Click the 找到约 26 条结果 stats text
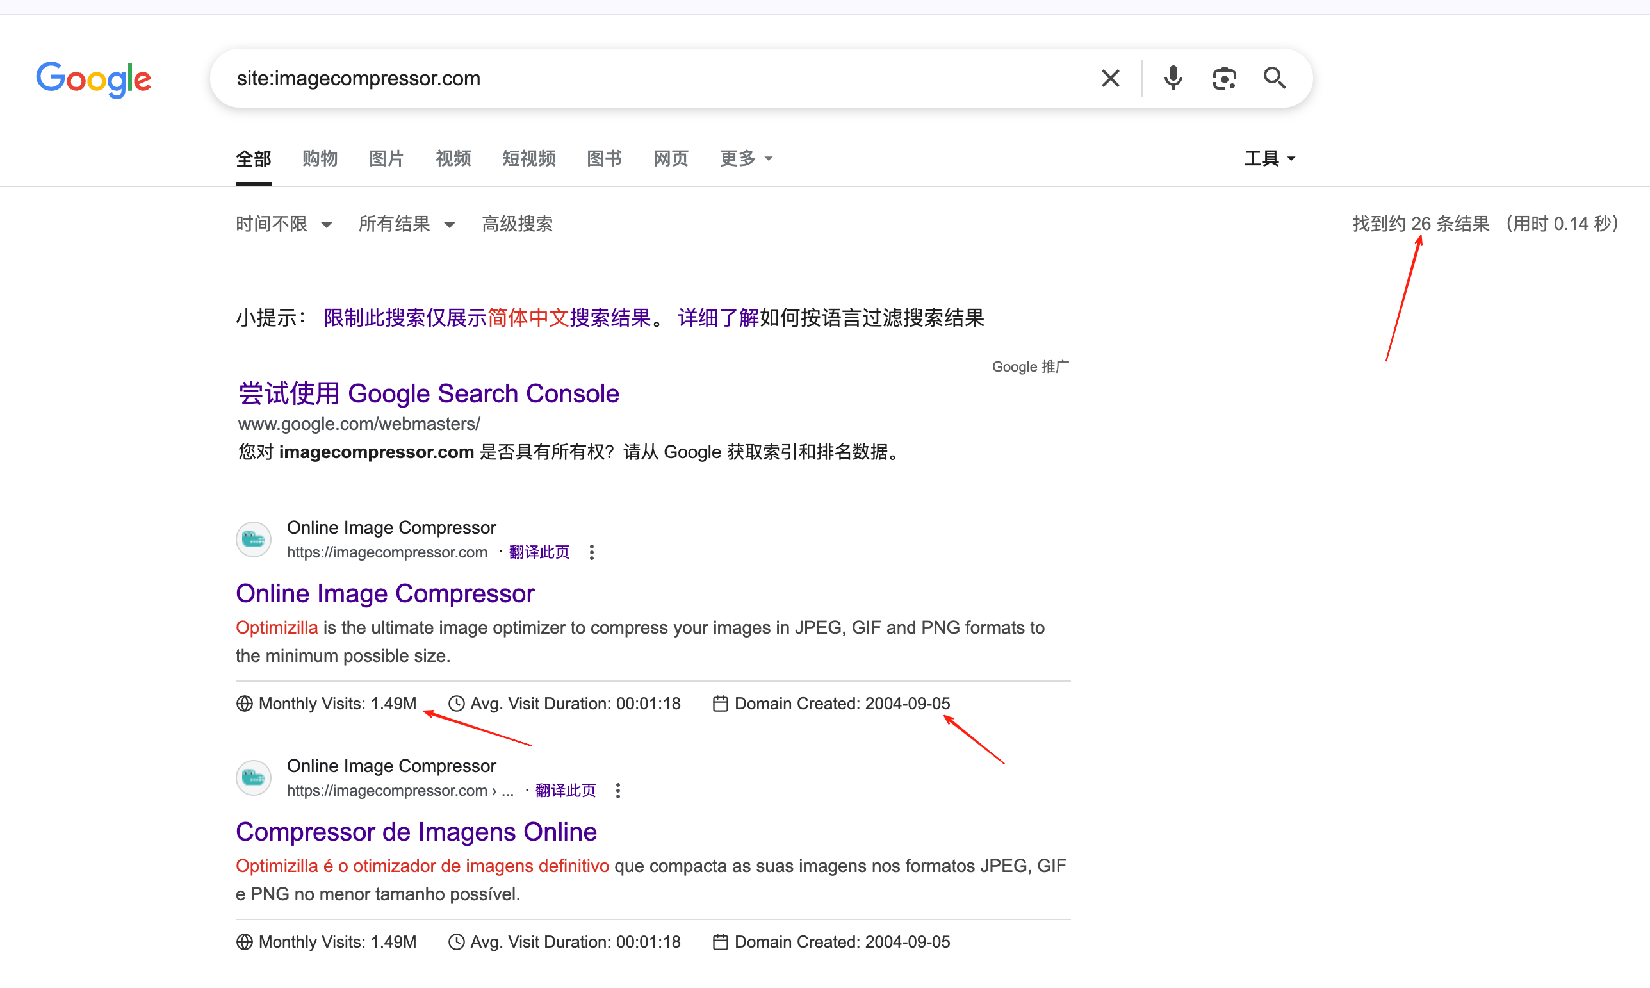The width and height of the screenshot is (1650, 988). click(1421, 224)
